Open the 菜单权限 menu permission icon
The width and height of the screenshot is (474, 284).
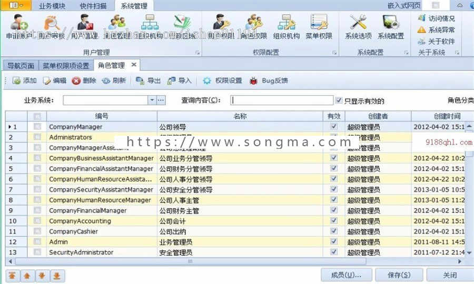point(319,27)
